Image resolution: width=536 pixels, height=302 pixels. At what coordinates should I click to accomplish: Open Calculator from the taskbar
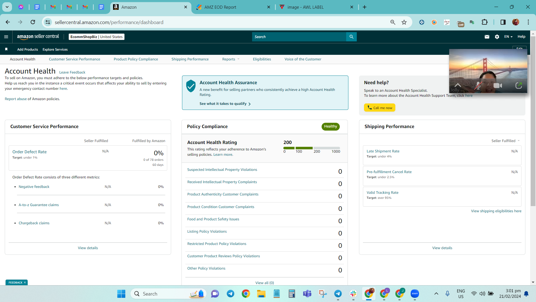[292, 294]
